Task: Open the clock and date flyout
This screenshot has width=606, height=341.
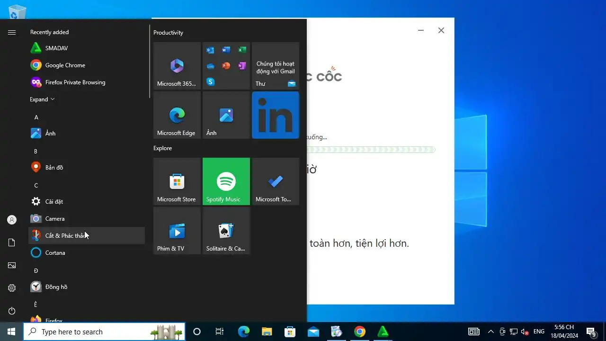Action: click(x=564, y=332)
